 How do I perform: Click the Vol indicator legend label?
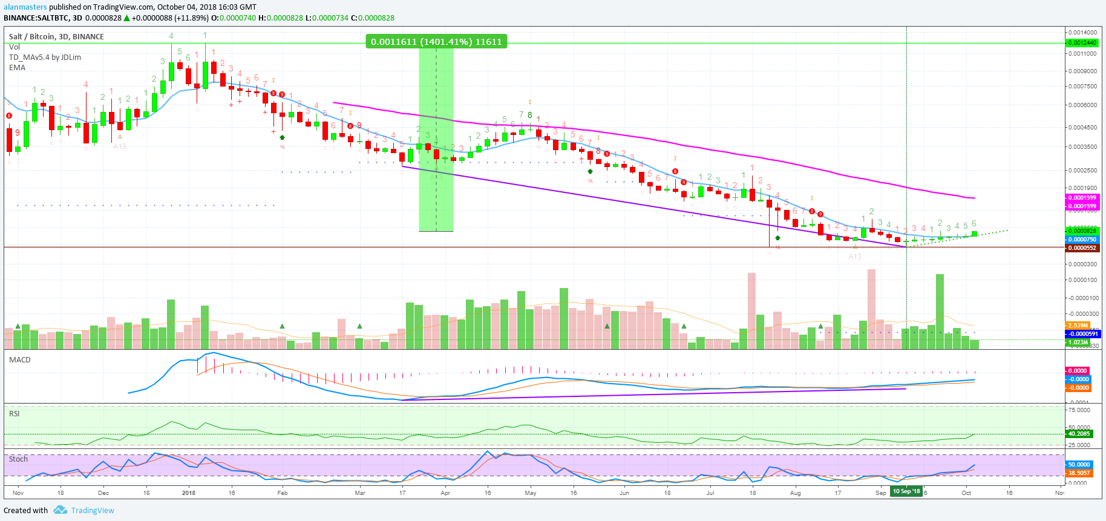tap(15, 47)
